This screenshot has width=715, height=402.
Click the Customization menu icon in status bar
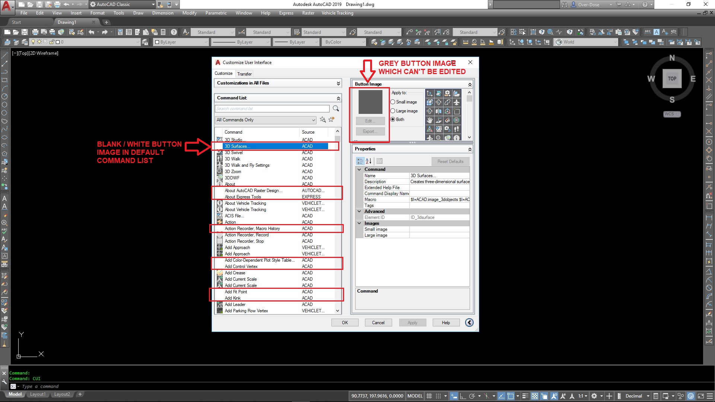(710, 396)
